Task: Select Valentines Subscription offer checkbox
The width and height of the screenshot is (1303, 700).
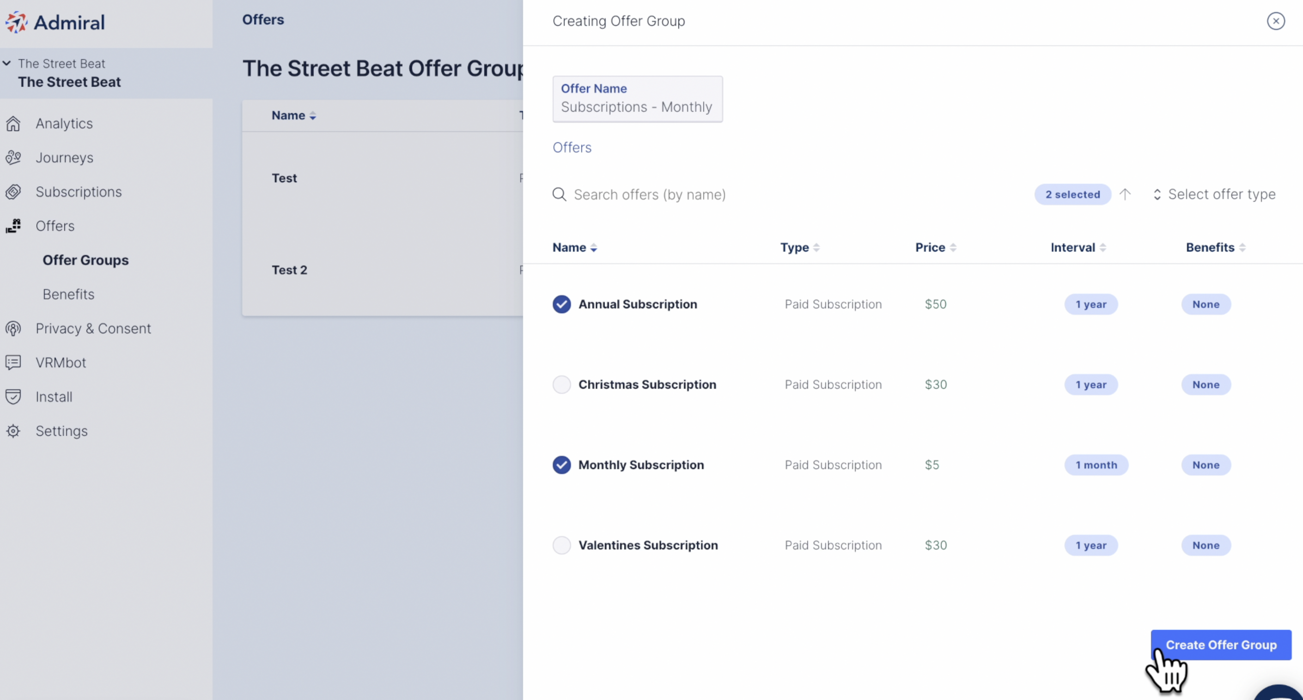Action: pos(561,545)
